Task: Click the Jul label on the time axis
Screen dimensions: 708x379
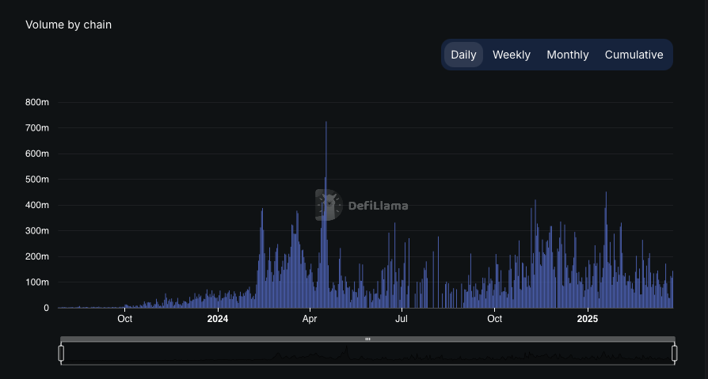Action: (x=402, y=319)
